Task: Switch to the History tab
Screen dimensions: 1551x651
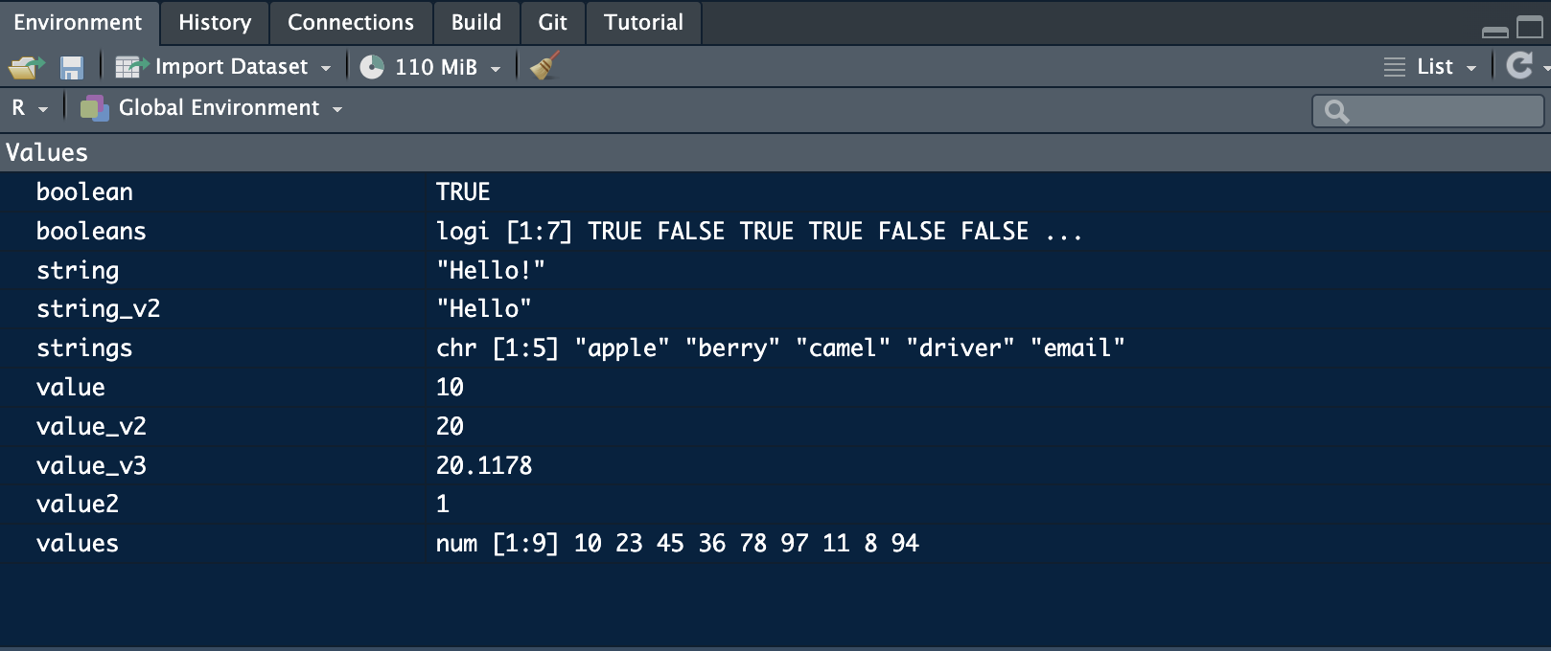Action: [215, 23]
